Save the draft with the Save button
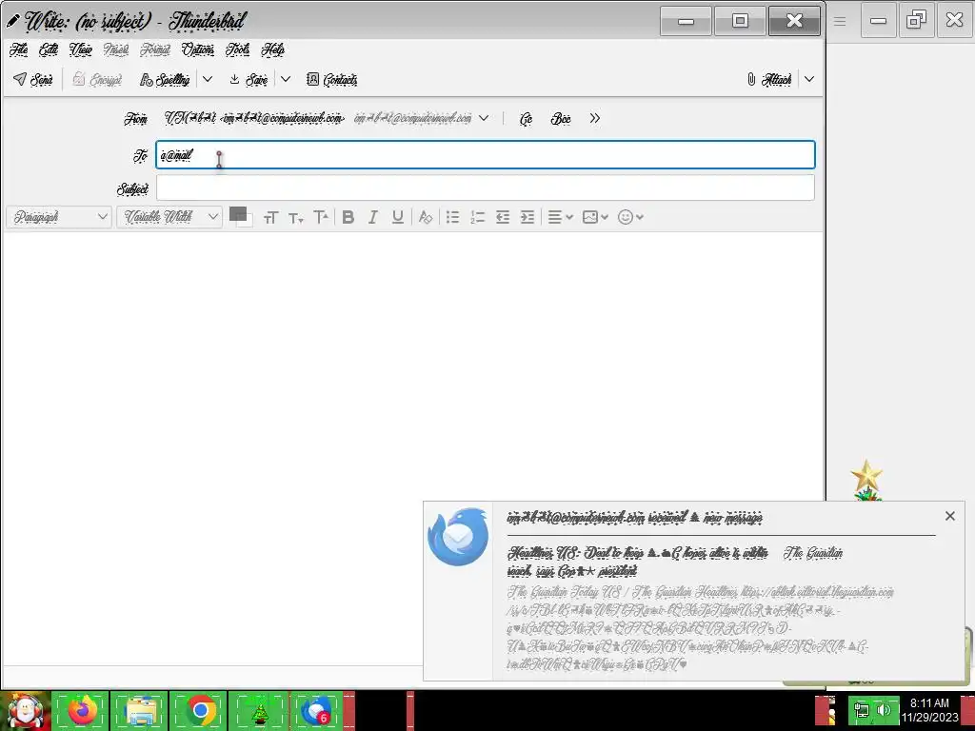Image resolution: width=975 pixels, height=731 pixels. [x=249, y=80]
